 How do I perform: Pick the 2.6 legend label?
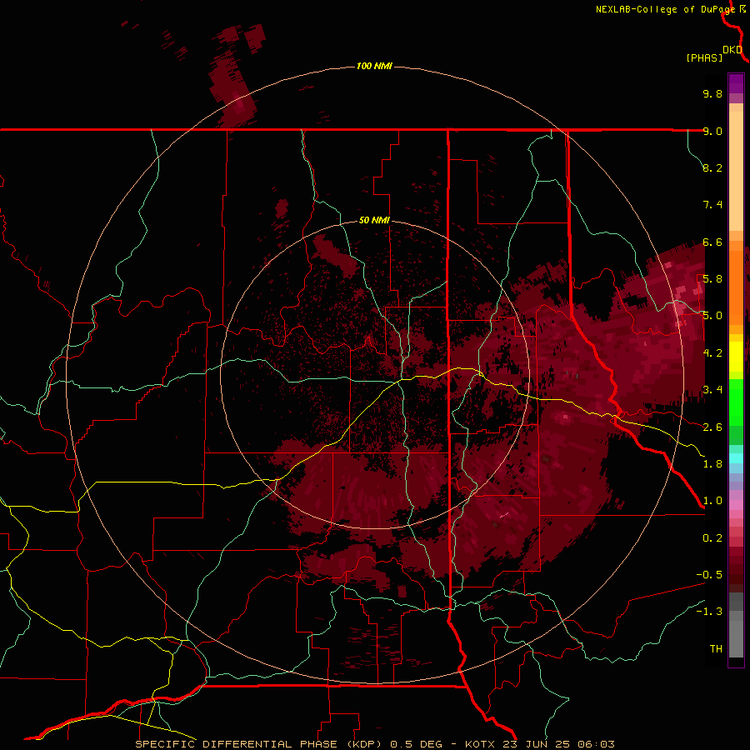[x=712, y=427]
